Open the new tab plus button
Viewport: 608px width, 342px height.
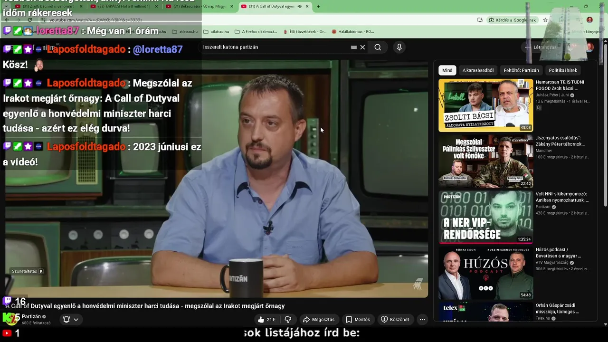click(318, 6)
